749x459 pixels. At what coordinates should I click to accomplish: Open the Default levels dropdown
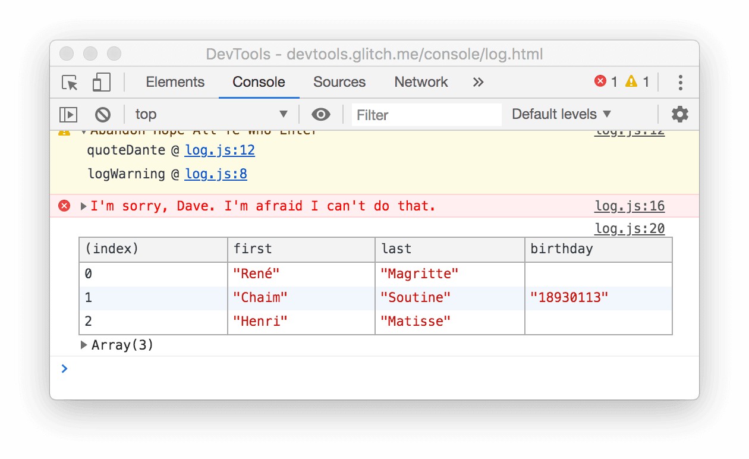click(559, 114)
